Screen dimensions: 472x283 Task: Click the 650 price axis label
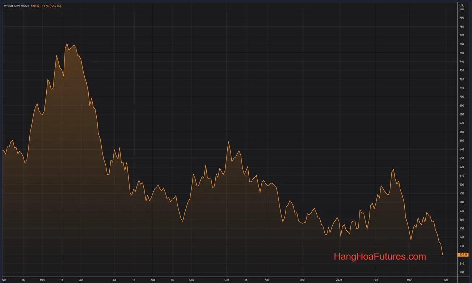coord(462,141)
